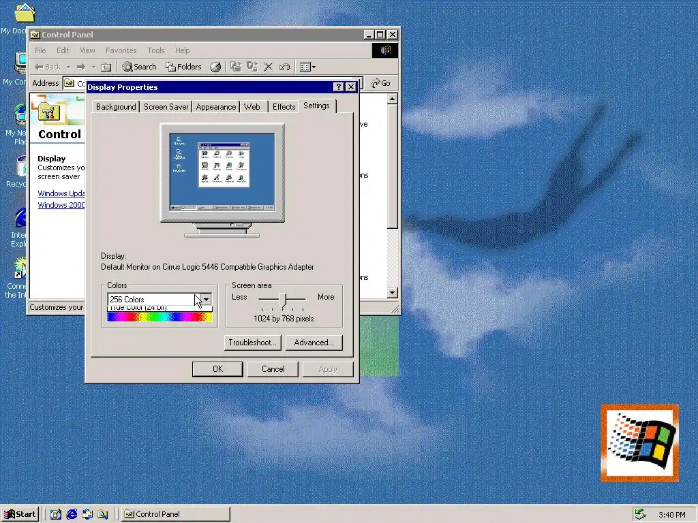This screenshot has height=523, width=698.
Task: Open the Edit menu in Control Panel
Action: tap(63, 50)
